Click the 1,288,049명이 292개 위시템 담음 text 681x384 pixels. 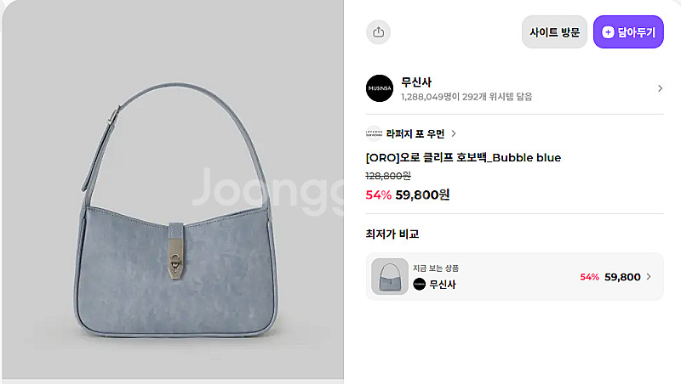(x=466, y=97)
